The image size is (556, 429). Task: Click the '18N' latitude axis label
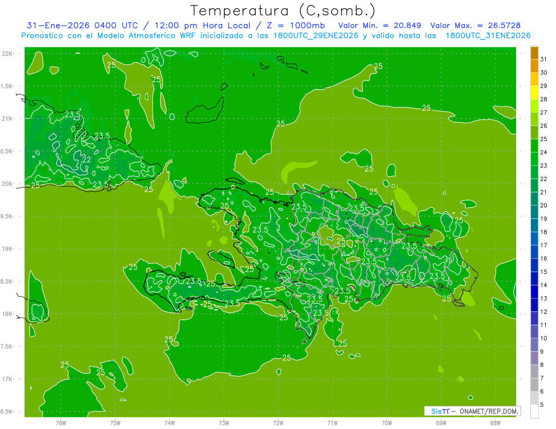click(x=7, y=314)
